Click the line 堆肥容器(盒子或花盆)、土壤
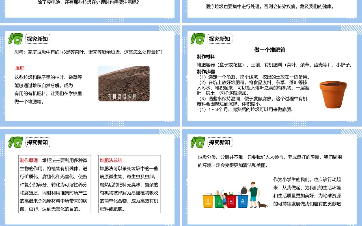The image size is (362, 226). tap(275, 65)
